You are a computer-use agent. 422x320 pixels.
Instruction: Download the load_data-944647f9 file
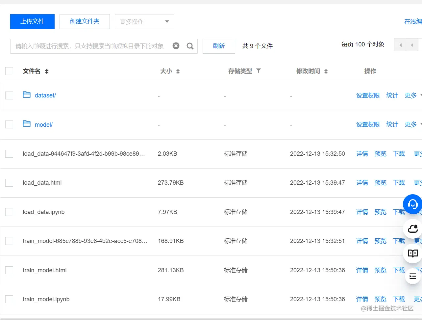(399, 154)
